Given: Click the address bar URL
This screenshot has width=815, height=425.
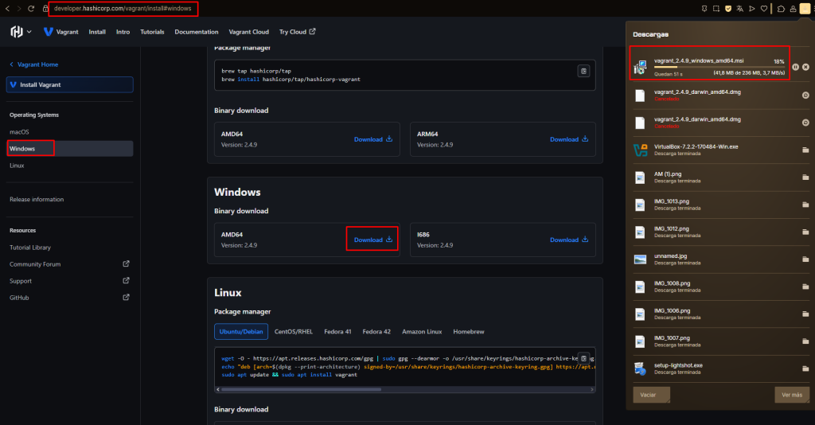Looking at the screenshot, I should pyautogui.click(x=123, y=8).
